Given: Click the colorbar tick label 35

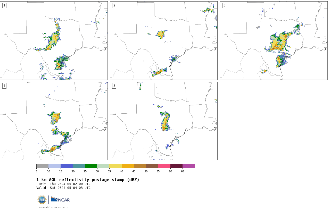Looking at the screenshot, I should coord(109,171).
